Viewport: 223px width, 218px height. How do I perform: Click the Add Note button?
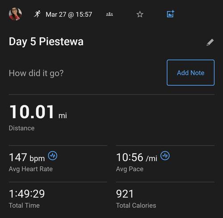click(190, 73)
